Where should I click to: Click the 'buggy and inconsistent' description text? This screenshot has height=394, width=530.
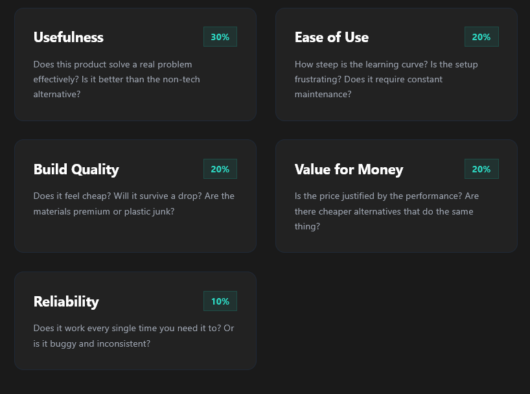pyautogui.click(x=133, y=336)
